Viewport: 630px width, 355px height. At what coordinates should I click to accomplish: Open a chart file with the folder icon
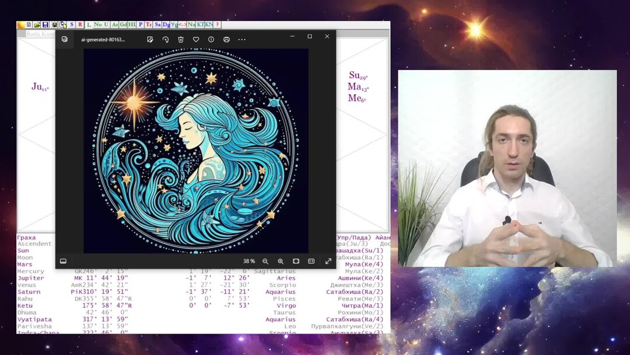click(x=37, y=25)
